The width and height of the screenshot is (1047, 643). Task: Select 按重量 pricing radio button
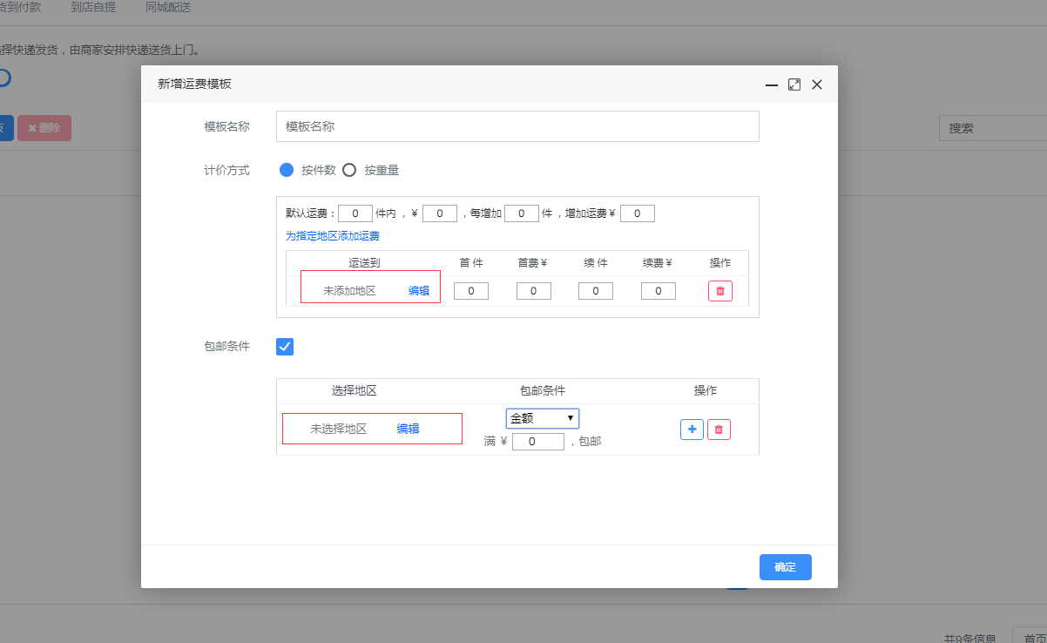(349, 170)
